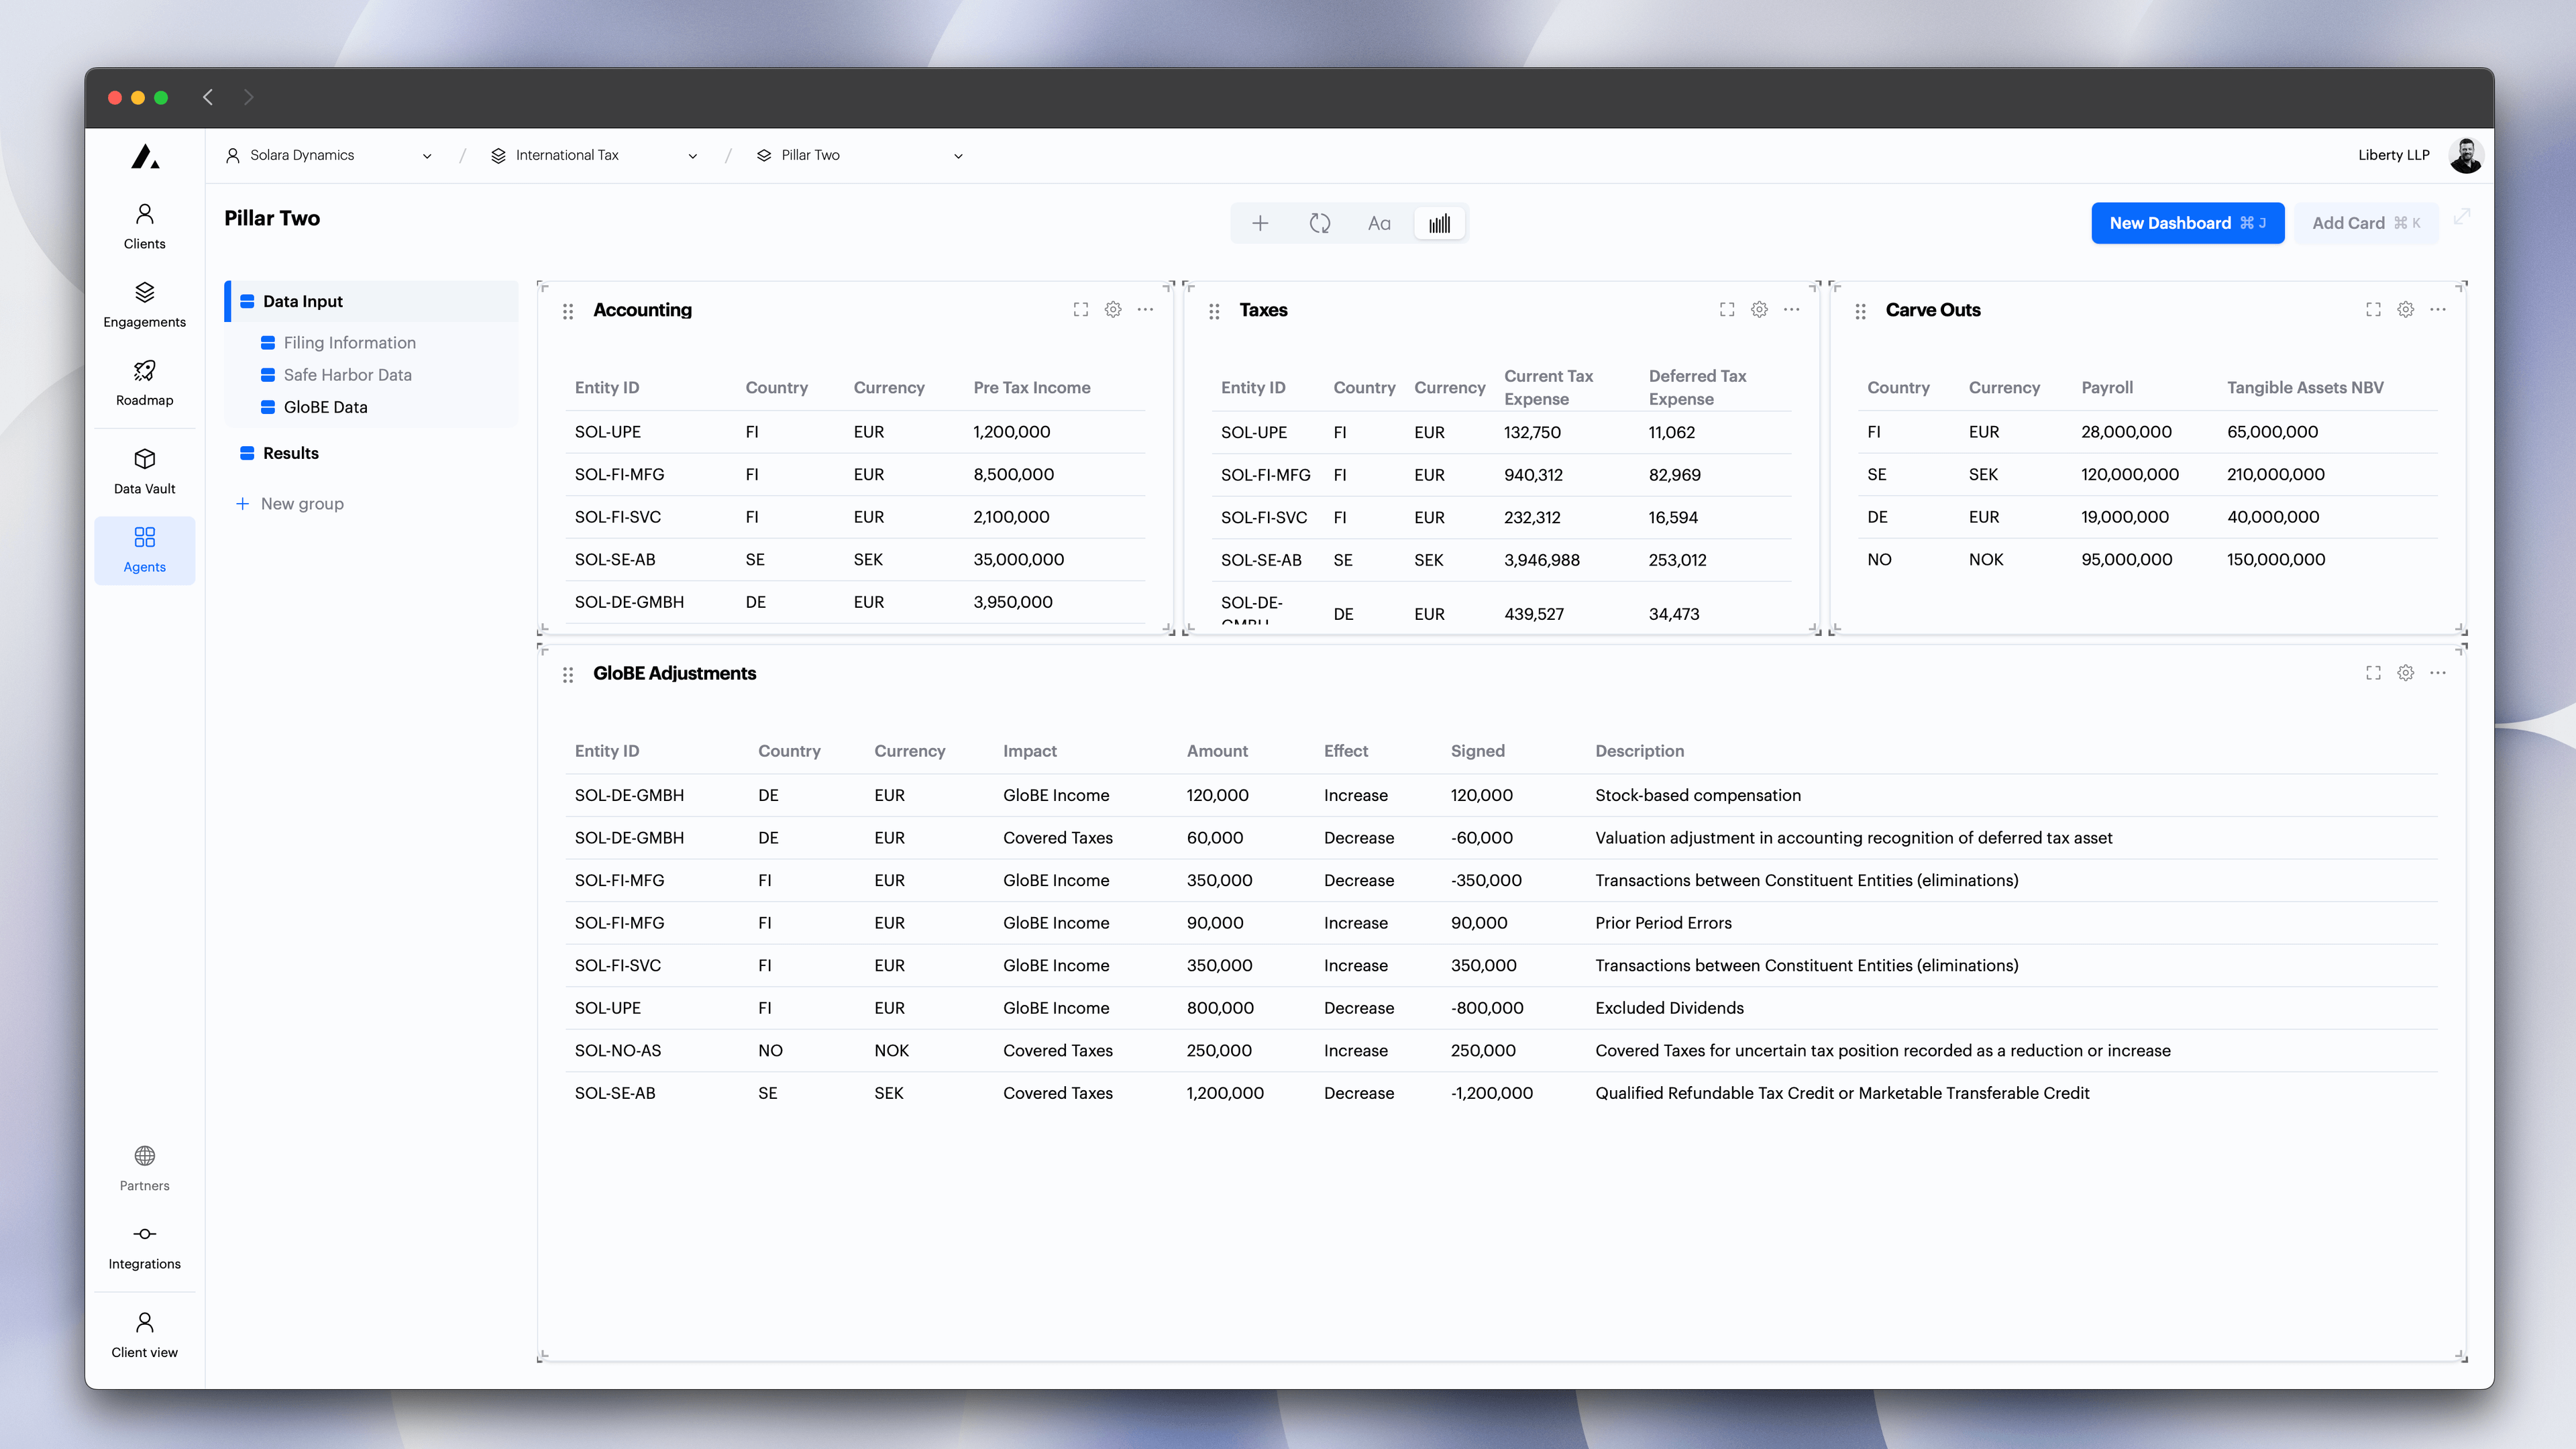Screen dimensions: 2576x1449
Task: Expand the International Tax dropdown
Action: (x=692, y=155)
